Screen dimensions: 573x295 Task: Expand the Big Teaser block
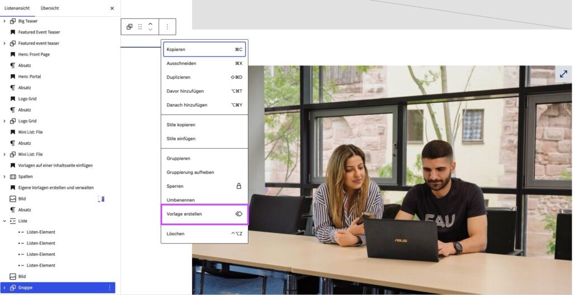[x=4, y=21]
